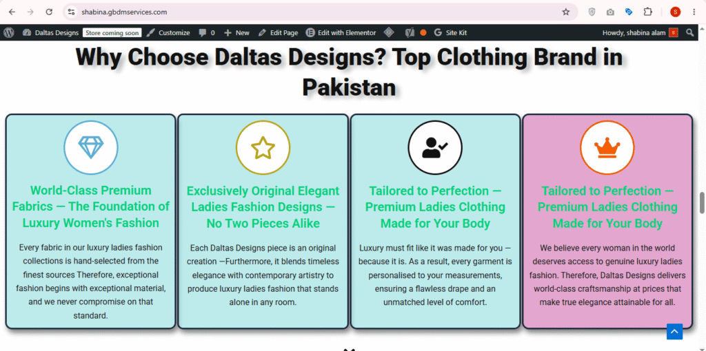Click paragraph starting We believe every woman
This screenshot has height=351, width=706.
click(607, 275)
